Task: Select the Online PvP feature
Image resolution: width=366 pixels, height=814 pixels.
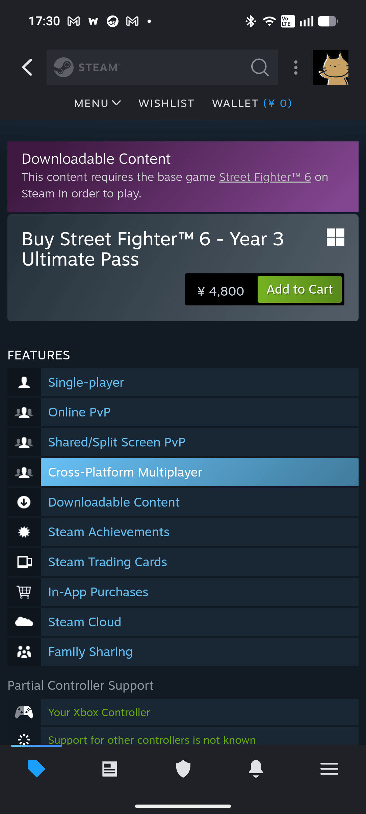Action: point(79,412)
